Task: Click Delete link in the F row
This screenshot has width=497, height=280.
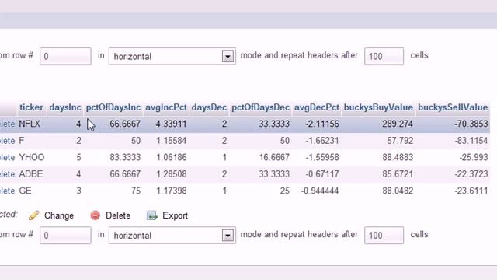Action: point(7,141)
